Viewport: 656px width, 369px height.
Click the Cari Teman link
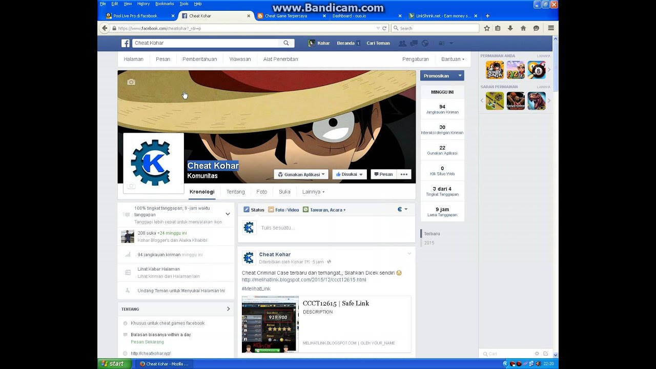[x=378, y=43]
